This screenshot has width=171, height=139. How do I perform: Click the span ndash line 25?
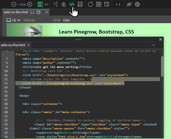click(68, 133)
